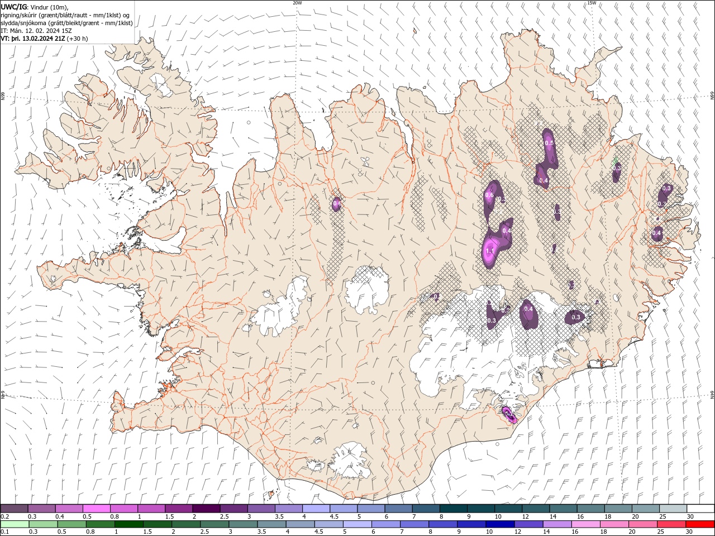Click the '12' label under the snow legend
This screenshot has width=715, height=536.
coord(525,516)
